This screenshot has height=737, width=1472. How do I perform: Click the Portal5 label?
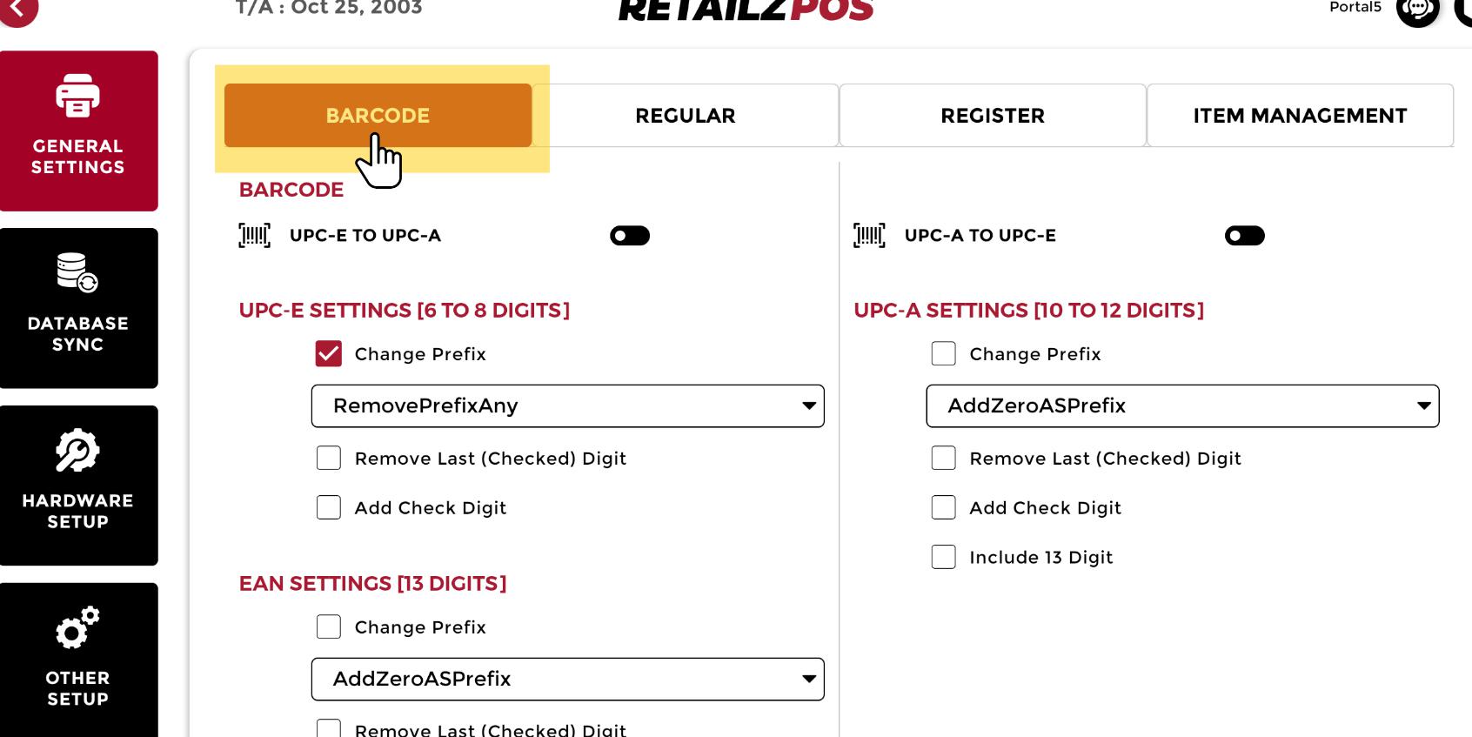1355,7
